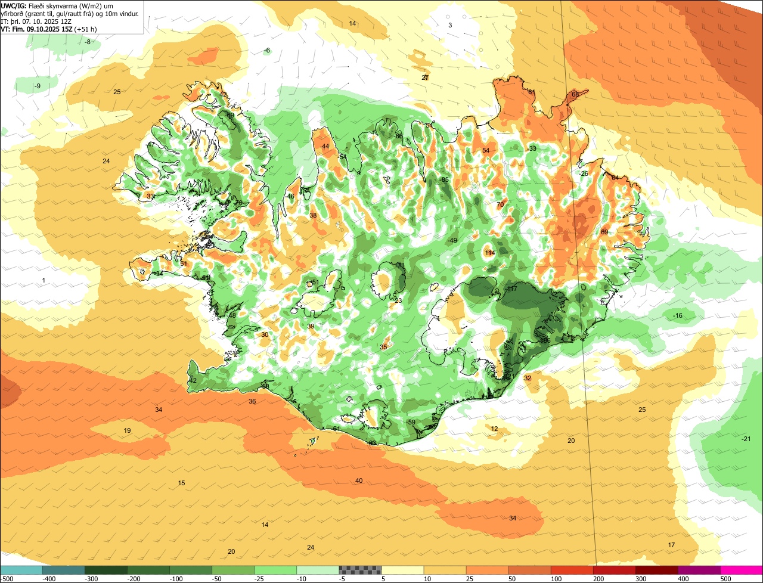The width and height of the screenshot is (763, 583).
Task: Click the dark orange 50 to 100 swatch
Action: [x=529, y=569]
